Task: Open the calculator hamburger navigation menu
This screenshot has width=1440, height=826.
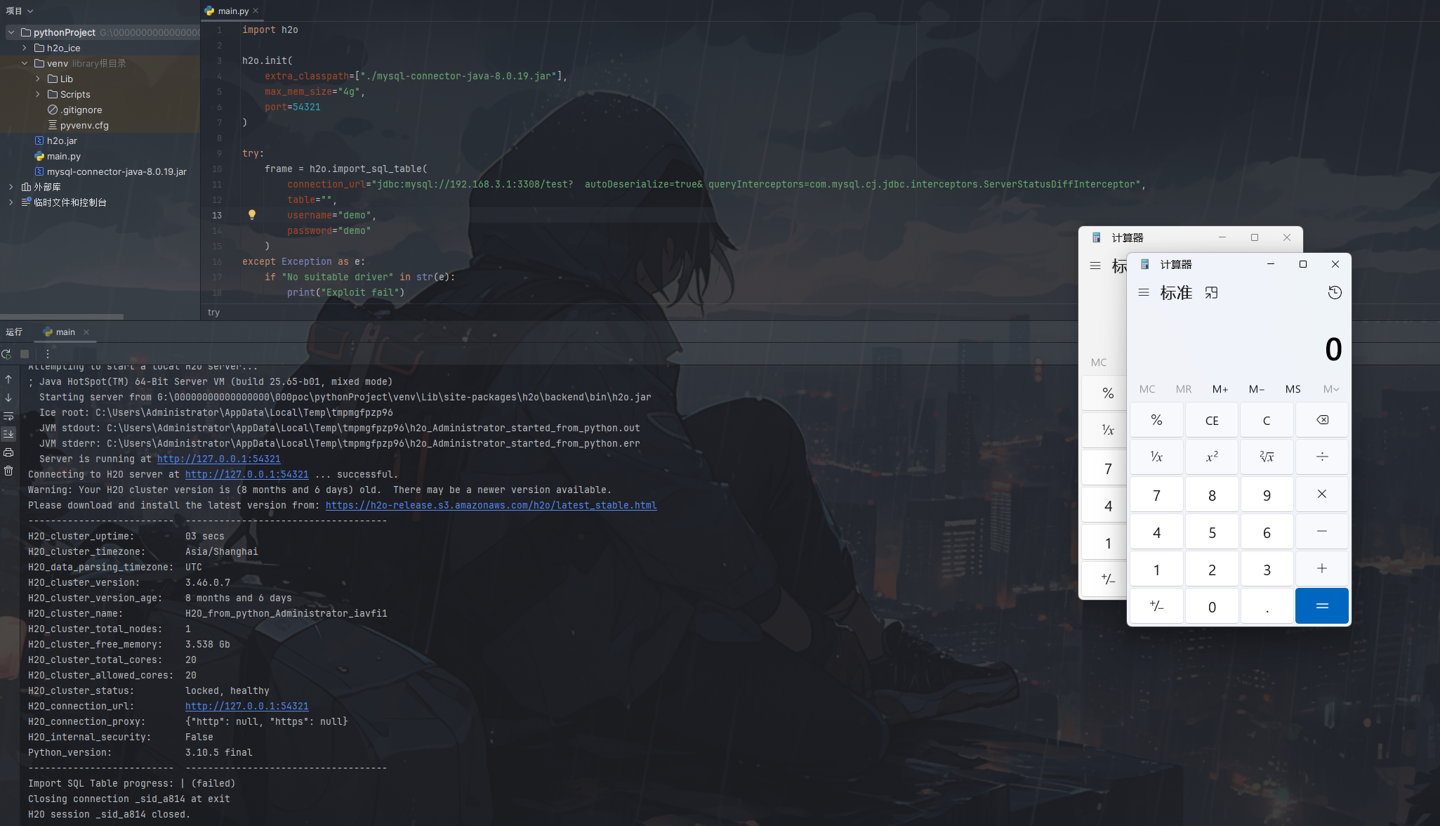Action: [1144, 293]
